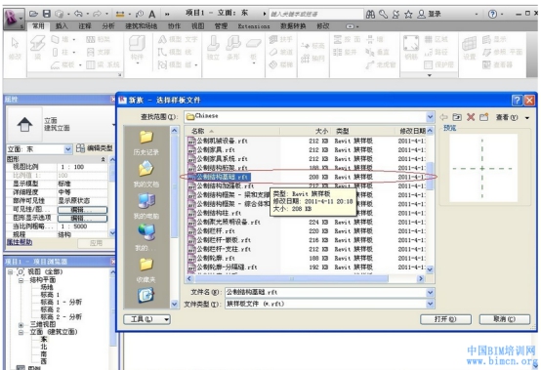Click the Text 'A' icon in quick access toolbar

coord(151,14)
